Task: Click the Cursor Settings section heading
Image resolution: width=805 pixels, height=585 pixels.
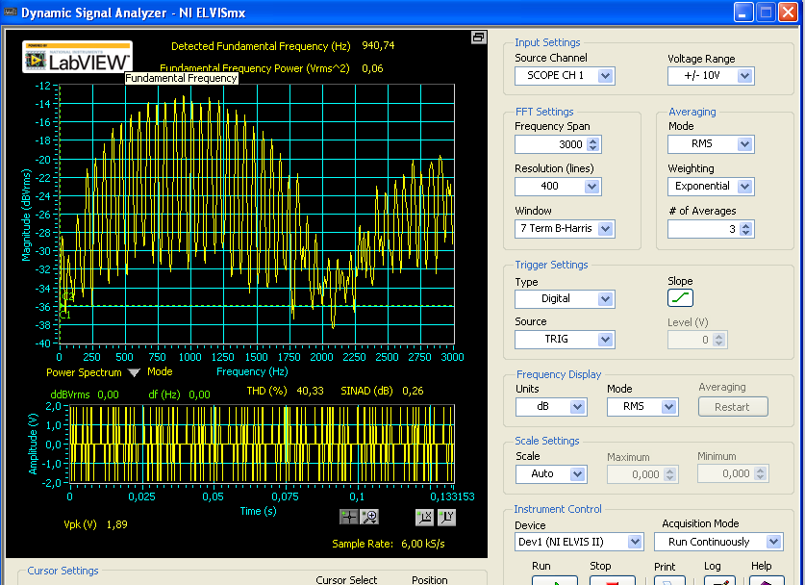Action: point(63,571)
